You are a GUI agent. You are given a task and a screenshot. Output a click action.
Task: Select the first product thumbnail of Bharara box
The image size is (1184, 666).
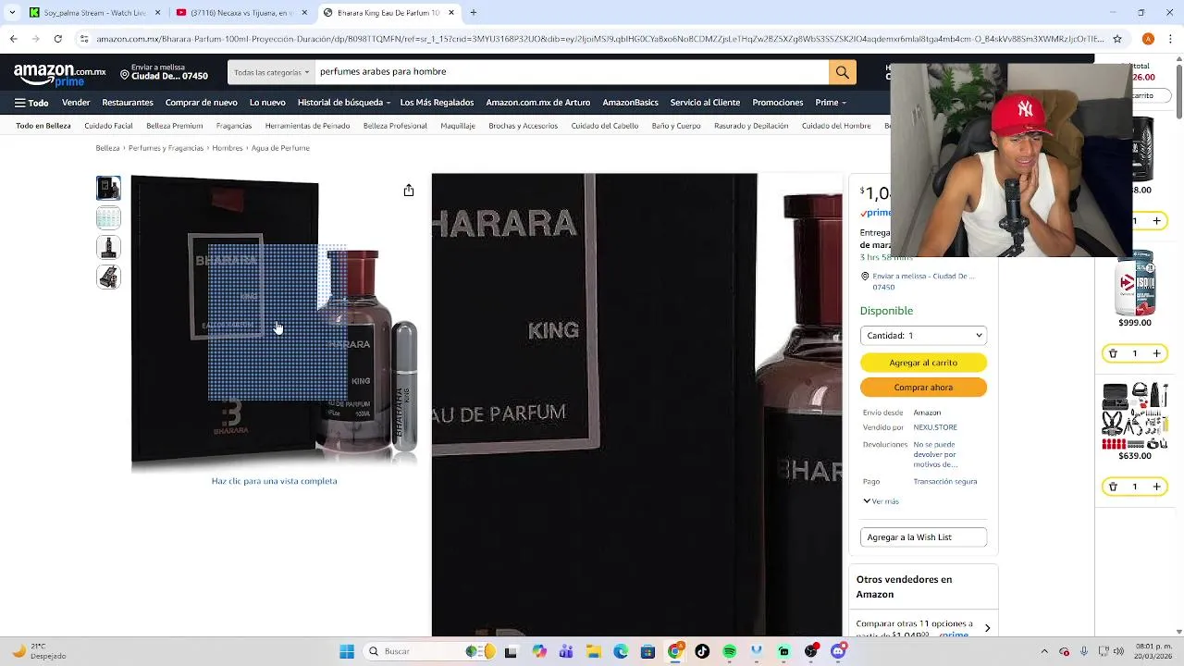(108, 188)
